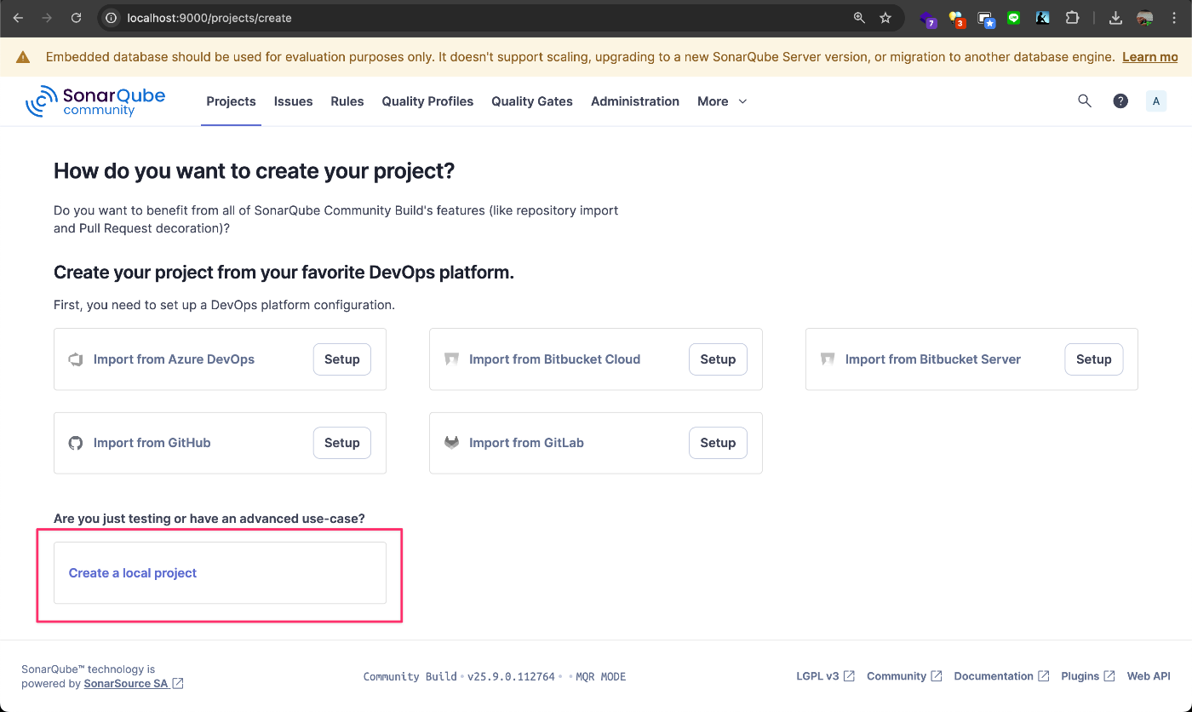The height and width of the screenshot is (712, 1192).
Task: Expand the More menu chevron
Action: click(742, 101)
